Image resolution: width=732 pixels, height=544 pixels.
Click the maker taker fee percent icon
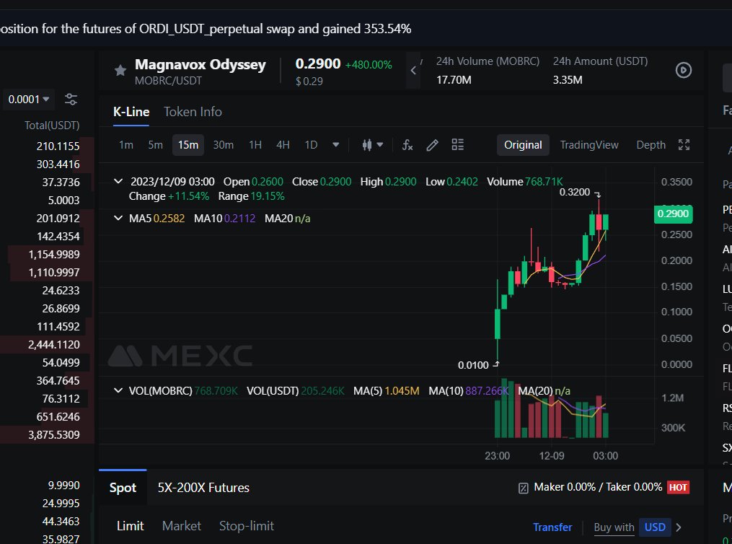tap(524, 488)
